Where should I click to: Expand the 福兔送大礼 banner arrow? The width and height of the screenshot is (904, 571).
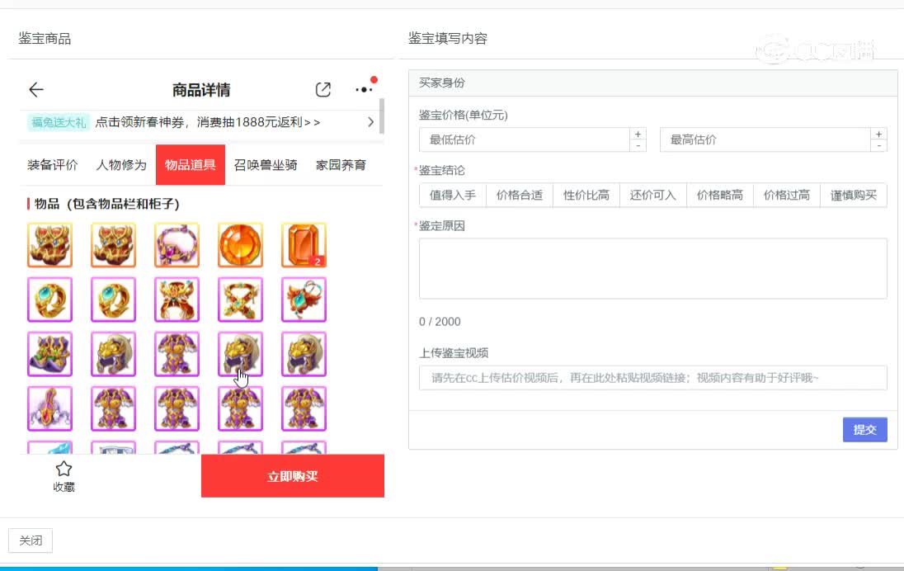(370, 122)
